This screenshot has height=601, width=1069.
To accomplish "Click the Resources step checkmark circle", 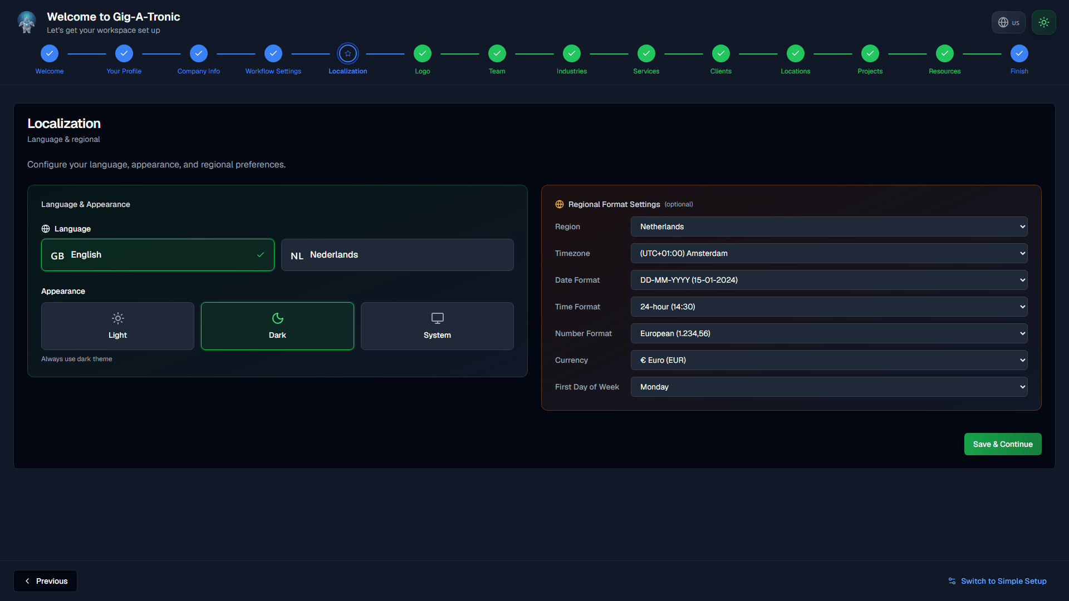I will 945,53.
